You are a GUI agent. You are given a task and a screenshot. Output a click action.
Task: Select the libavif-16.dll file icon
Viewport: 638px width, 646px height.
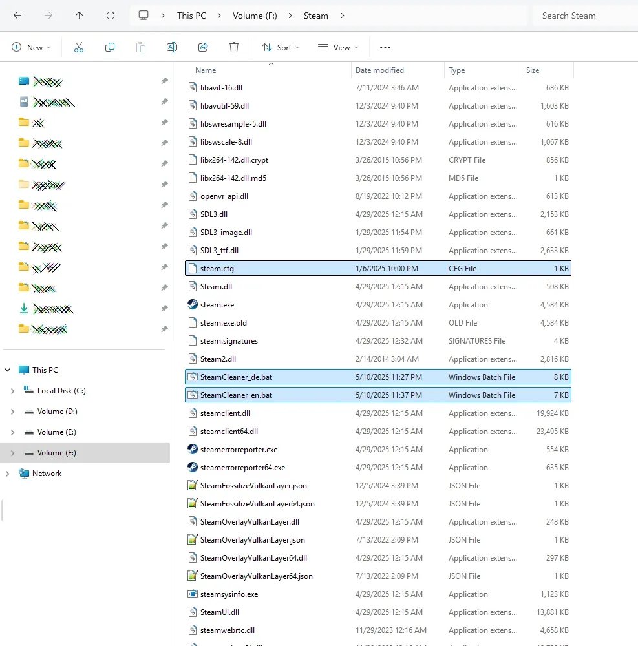[193, 87]
